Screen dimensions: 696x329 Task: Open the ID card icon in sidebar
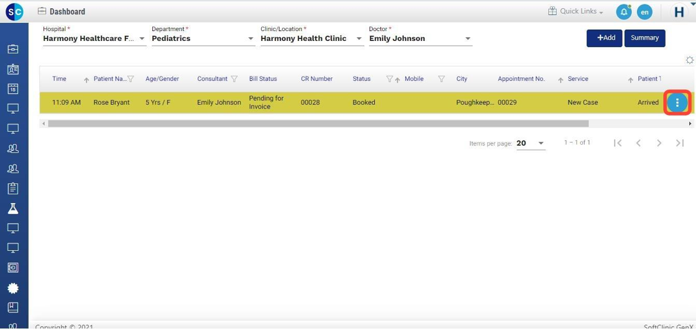click(13, 69)
